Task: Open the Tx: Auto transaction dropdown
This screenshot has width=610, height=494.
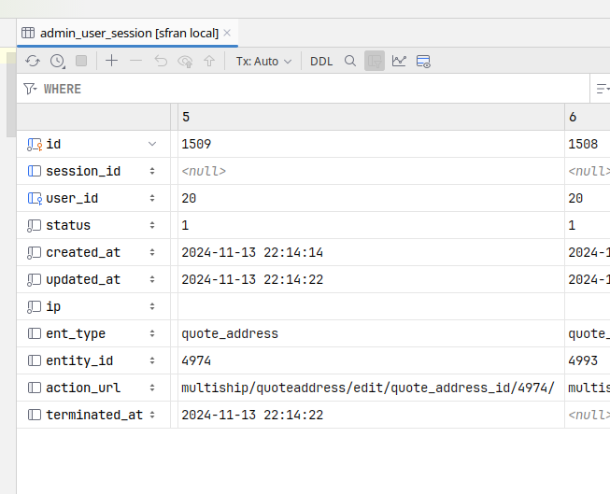Action: 263,61
